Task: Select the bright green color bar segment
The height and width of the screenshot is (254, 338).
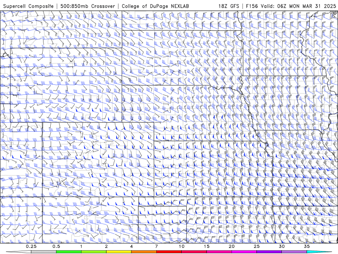Action: point(69,252)
